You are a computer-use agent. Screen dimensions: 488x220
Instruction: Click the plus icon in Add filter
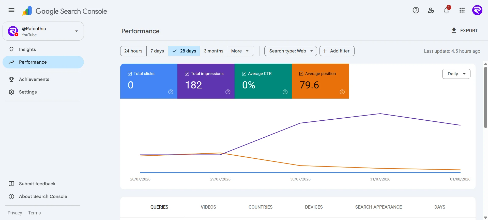coord(325,51)
